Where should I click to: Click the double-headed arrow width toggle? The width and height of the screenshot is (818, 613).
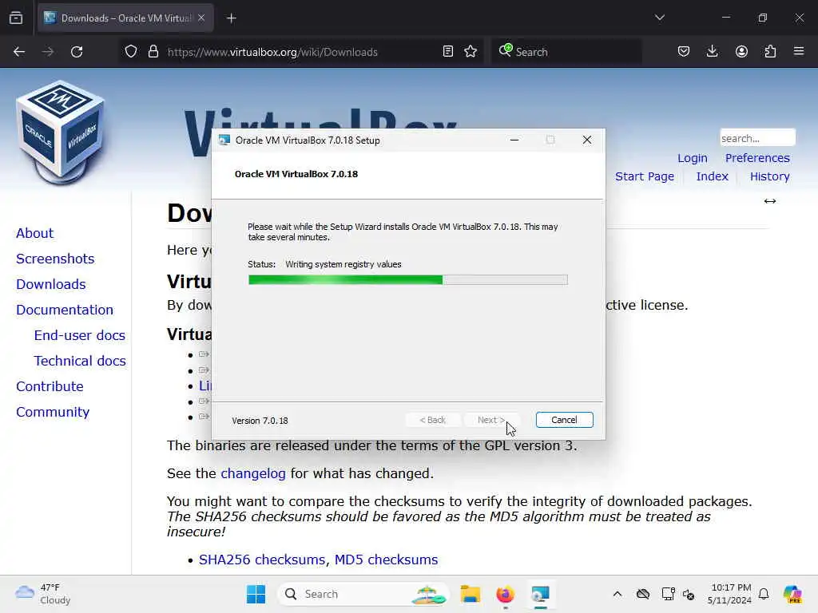(770, 201)
